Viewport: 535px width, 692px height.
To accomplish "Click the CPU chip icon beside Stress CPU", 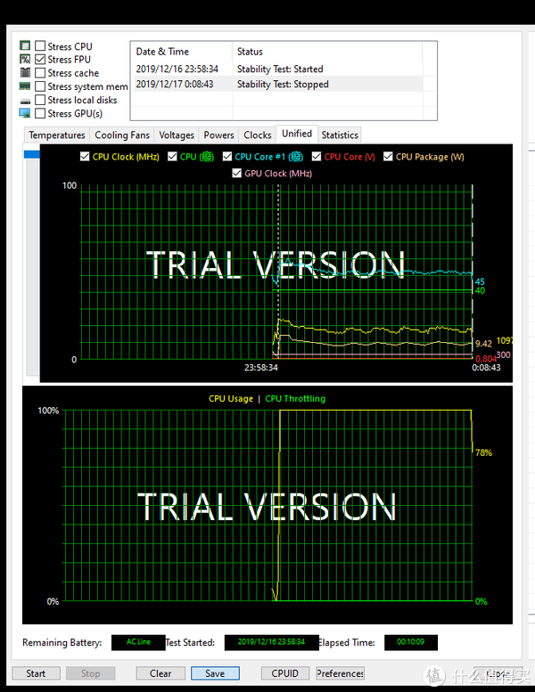I will (x=25, y=45).
